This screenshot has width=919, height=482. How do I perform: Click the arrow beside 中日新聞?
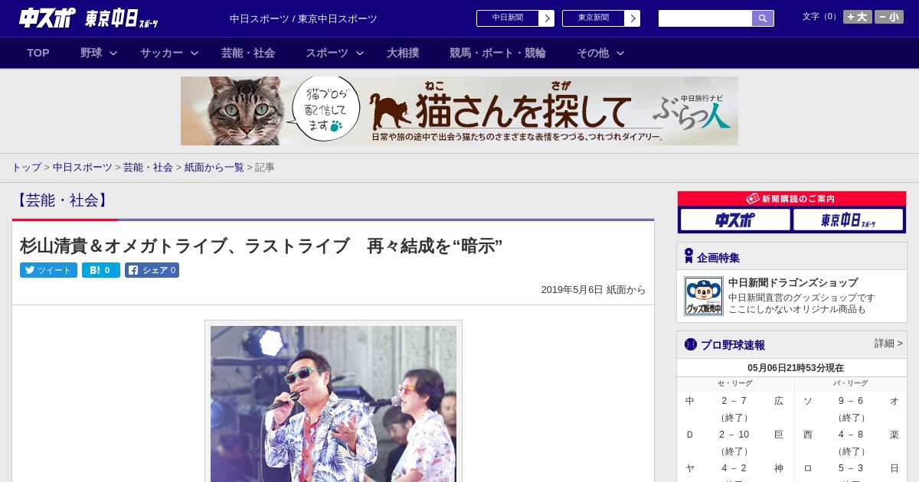tap(546, 18)
